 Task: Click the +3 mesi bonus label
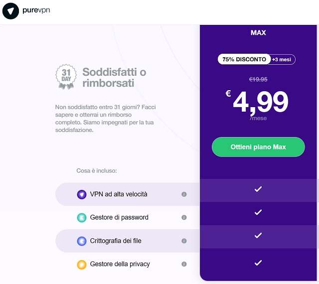(x=283, y=59)
